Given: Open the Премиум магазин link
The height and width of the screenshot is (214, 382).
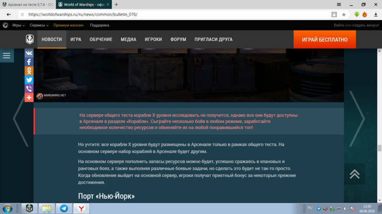Looking at the screenshot, I should click(x=68, y=25).
